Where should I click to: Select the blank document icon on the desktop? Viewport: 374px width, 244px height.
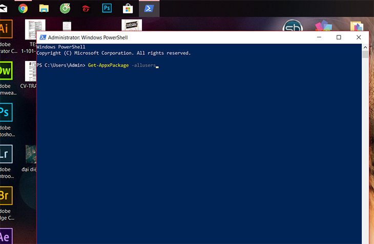coord(67,26)
